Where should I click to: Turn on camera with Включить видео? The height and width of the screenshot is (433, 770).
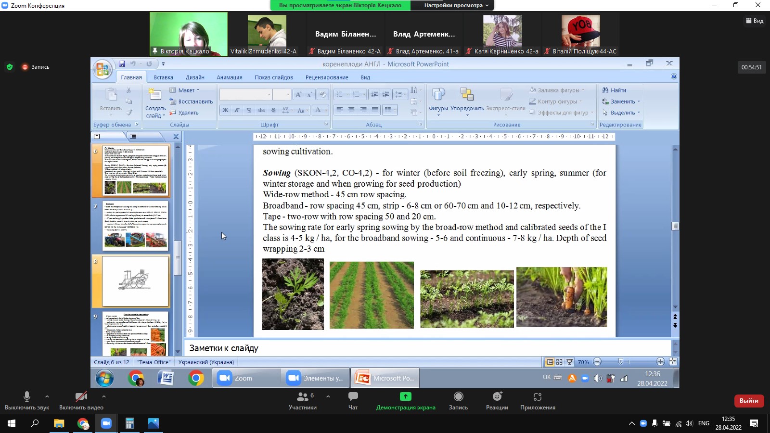[x=81, y=400]
